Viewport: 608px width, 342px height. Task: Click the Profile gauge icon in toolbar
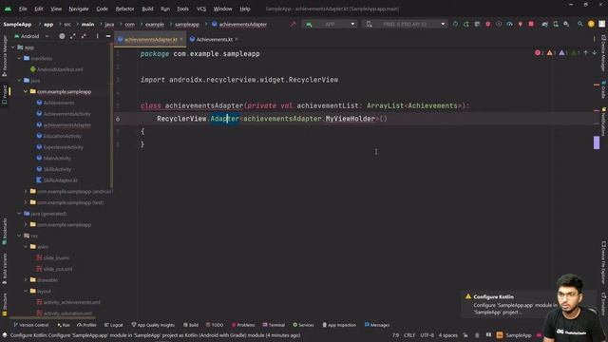click(509, 24)
